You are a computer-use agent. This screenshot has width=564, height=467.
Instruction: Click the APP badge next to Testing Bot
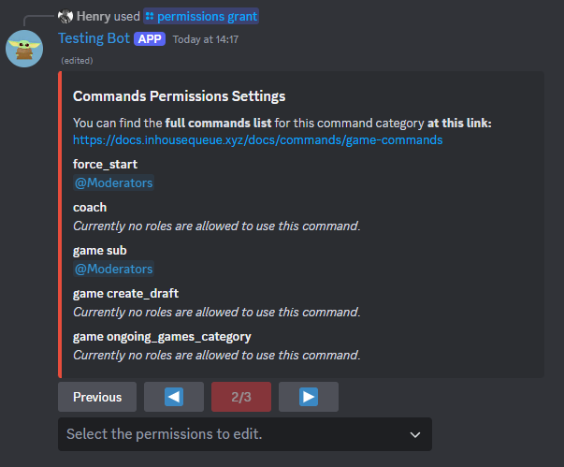tap(150, 39)
